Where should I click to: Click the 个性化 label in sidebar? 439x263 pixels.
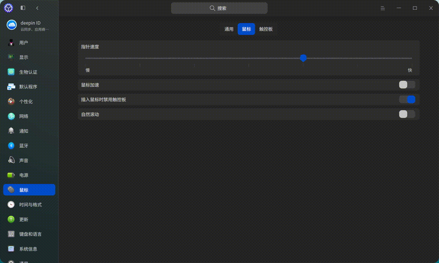tap(26, 102)
